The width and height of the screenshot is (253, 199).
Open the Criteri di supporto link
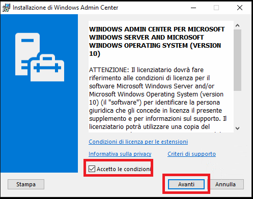(191, 154)
